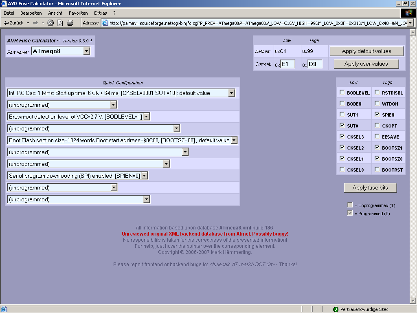Click the fusecalc AT markh DOT de address
This screenshot has height=313, width=417.
242,264
